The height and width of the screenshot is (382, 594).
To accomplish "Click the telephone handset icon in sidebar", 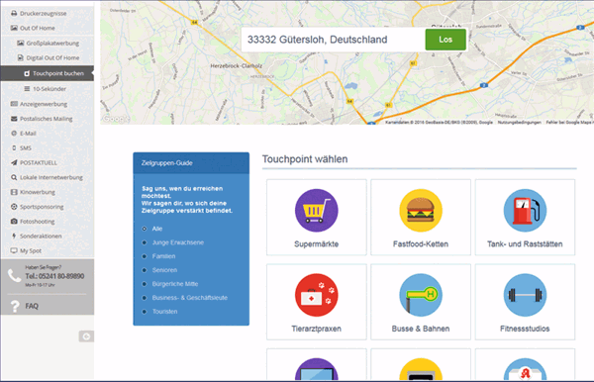I will click(x=14, y=276).
